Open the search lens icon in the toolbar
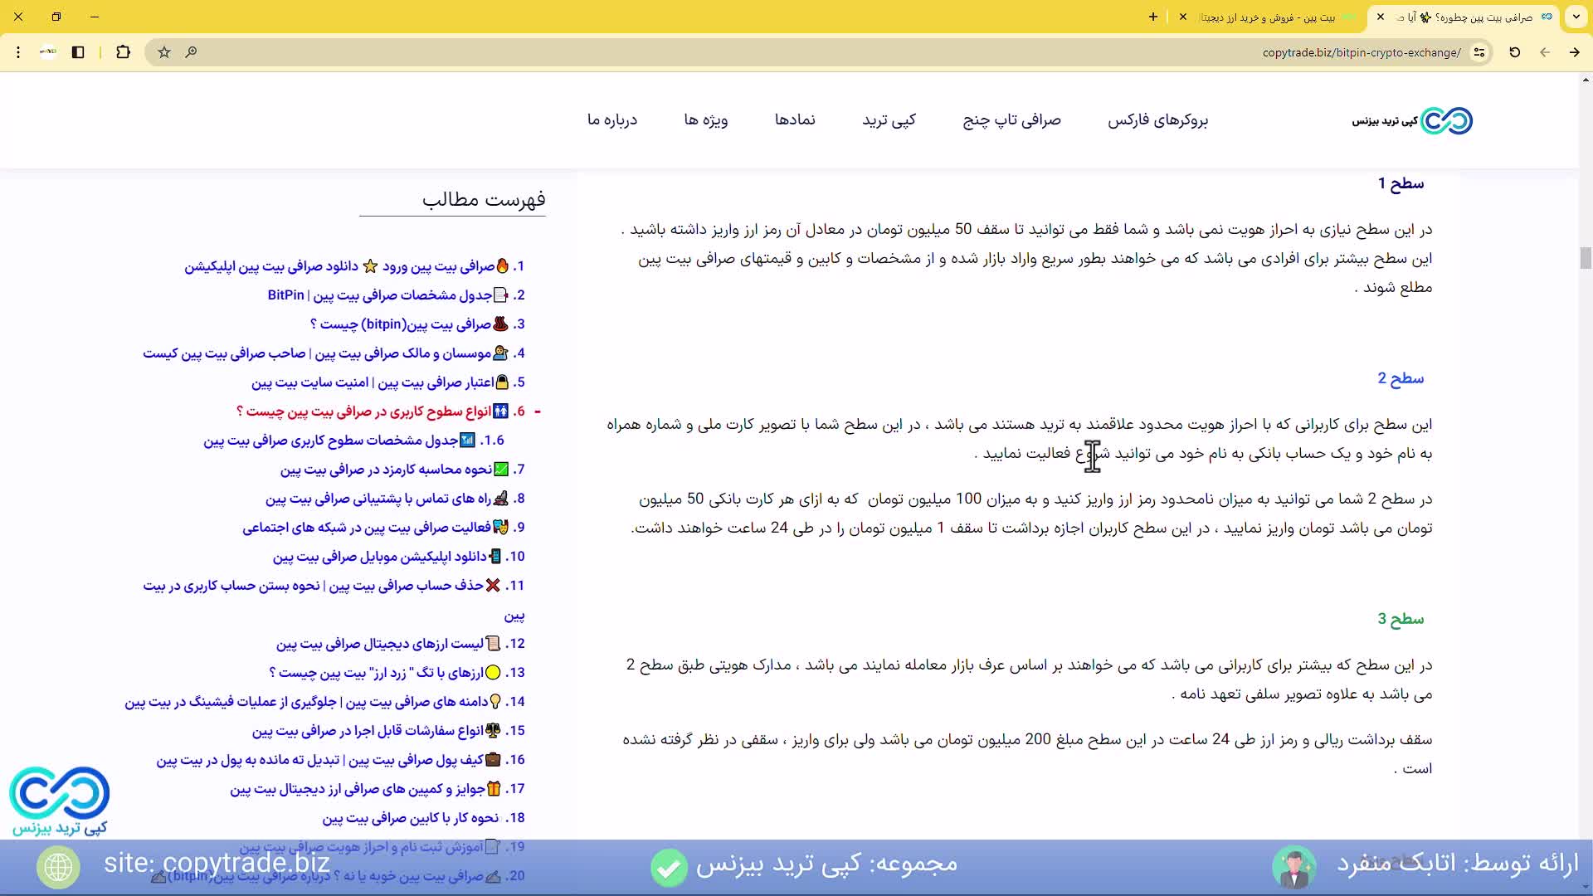 point(191,52)
